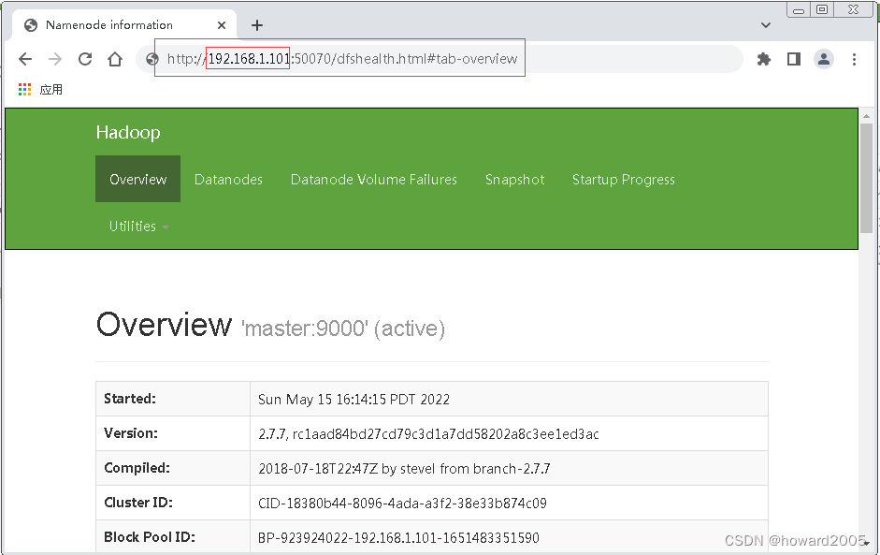Expand the Utilities dropdown menu
Viewport: 880px width, 555px height.
138,226
